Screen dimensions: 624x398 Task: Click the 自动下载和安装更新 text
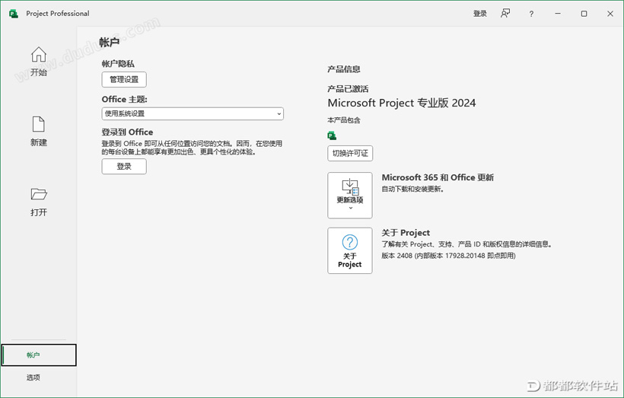point(412,189)
